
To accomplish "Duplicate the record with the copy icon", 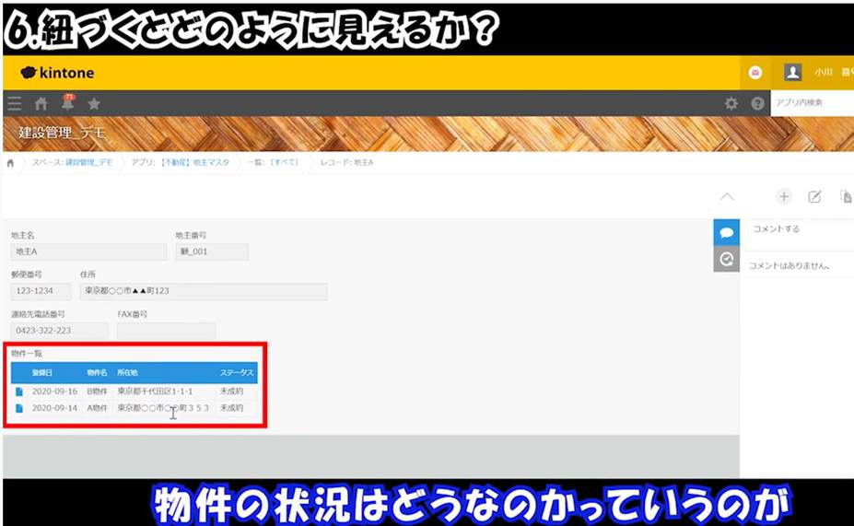I will pos(846,196).
